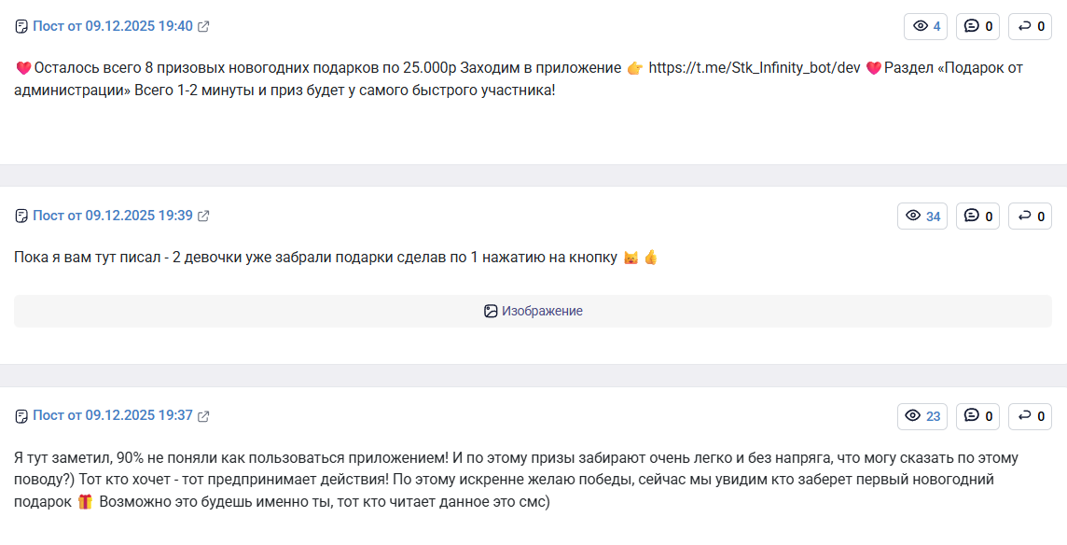Image resolution: width=1067 pixels, height=545 pixels.
Task: Click the note icon beside 19:40 post title
Action: [x=22, y=26]
